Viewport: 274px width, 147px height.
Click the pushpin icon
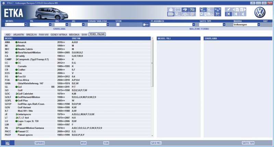click(x=228, y=10)
